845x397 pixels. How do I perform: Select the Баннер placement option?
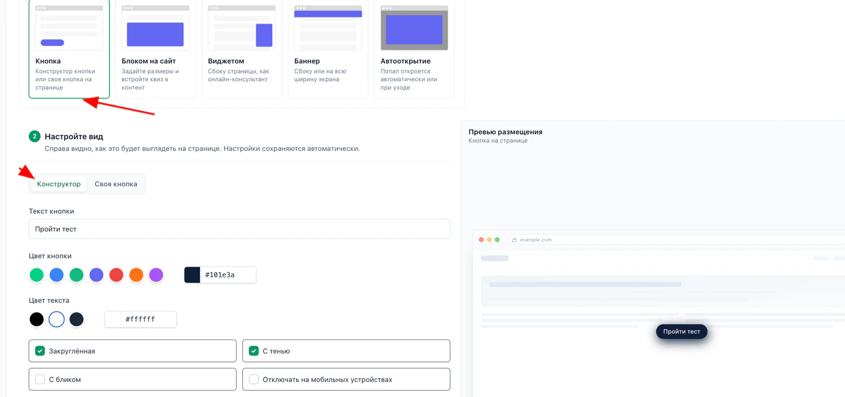328,49
